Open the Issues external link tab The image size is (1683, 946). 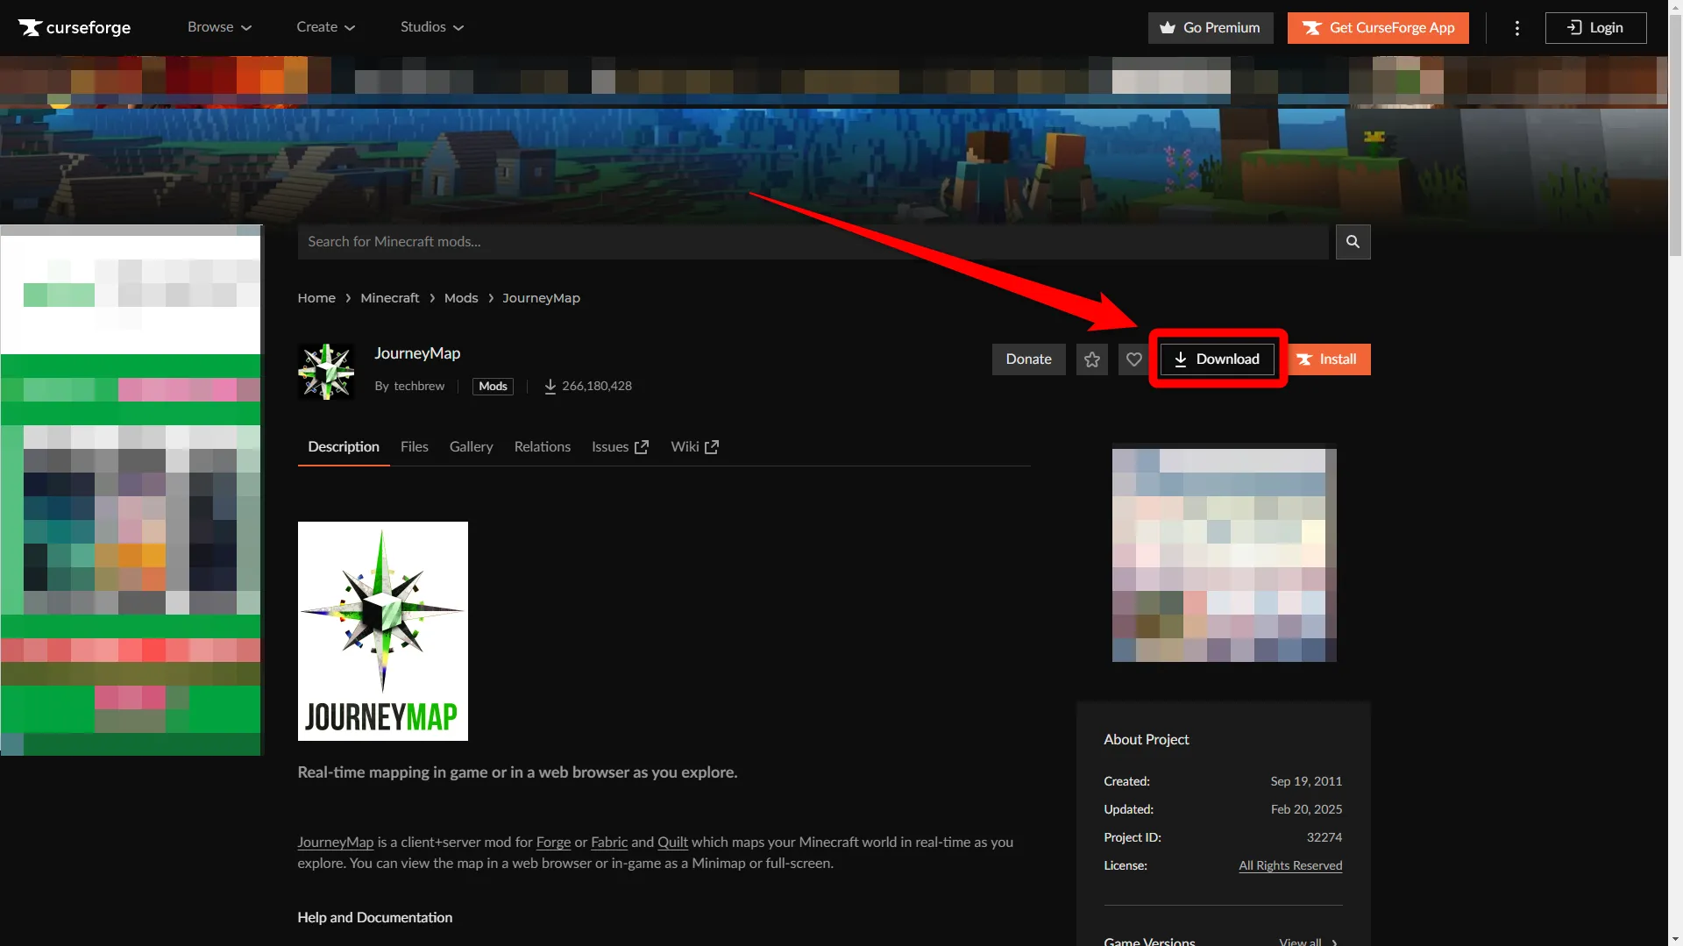pyautogui.click(x=620, y=447)
